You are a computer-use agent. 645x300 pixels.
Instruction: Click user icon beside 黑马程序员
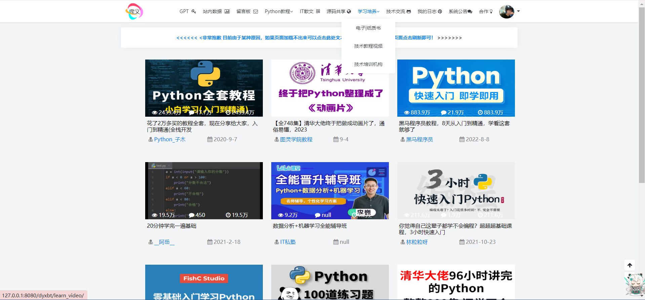tap(403, 139)
